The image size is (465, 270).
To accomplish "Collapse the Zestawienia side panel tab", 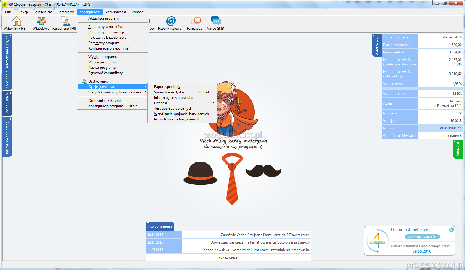I will click(377, 45).
